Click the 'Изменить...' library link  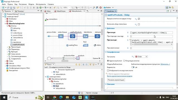tap(165, 64)
